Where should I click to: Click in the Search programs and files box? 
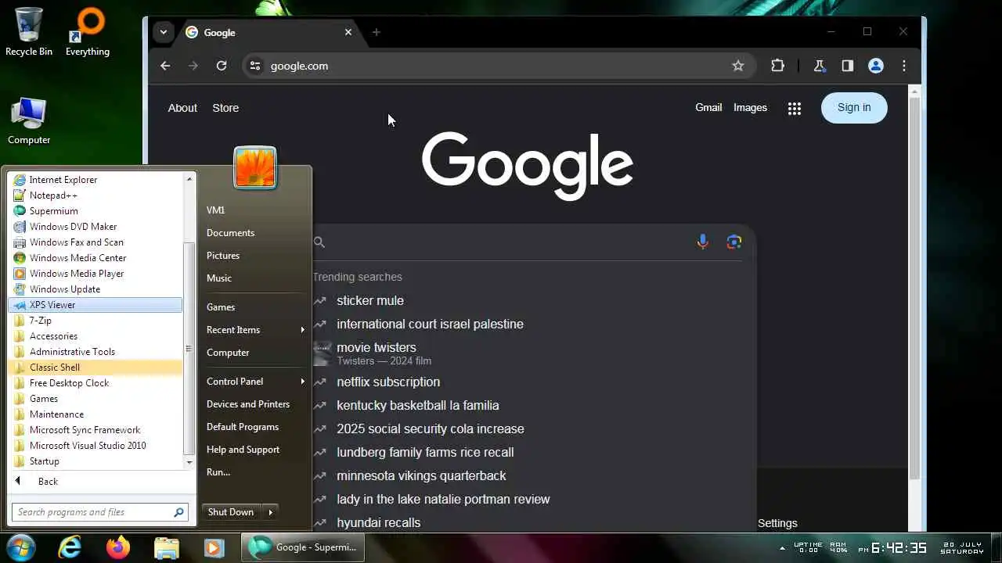point(99,512)
